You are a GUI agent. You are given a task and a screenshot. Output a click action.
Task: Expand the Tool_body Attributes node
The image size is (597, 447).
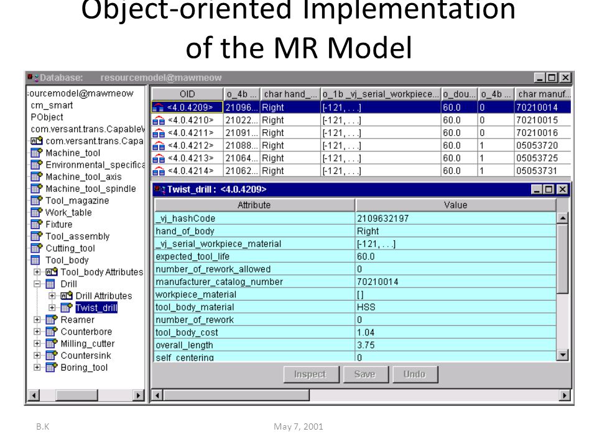click(37, 272)
